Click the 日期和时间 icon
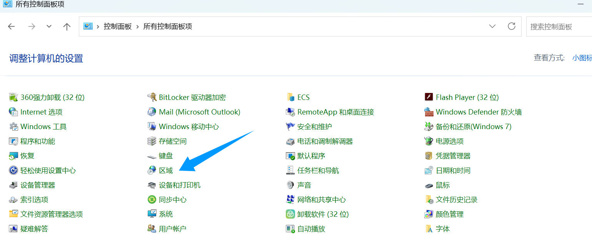 (429, 170)
